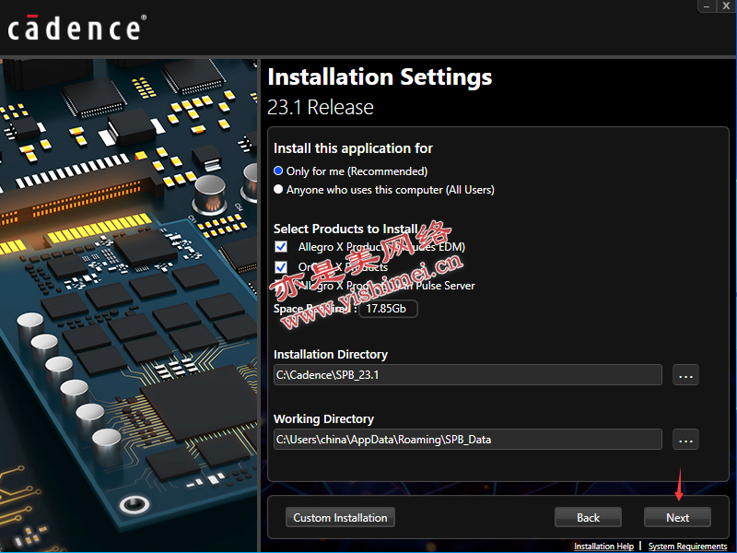The width and height of the screenshot is (737, 553).
Task: Browse for the Installation Directory folder
Action: click(x=685, y=375)
